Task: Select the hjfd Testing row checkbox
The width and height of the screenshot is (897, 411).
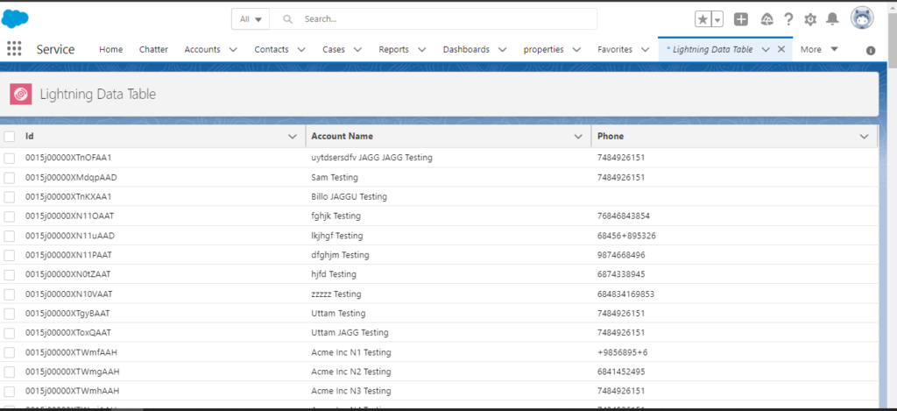Action: point(9,275)
